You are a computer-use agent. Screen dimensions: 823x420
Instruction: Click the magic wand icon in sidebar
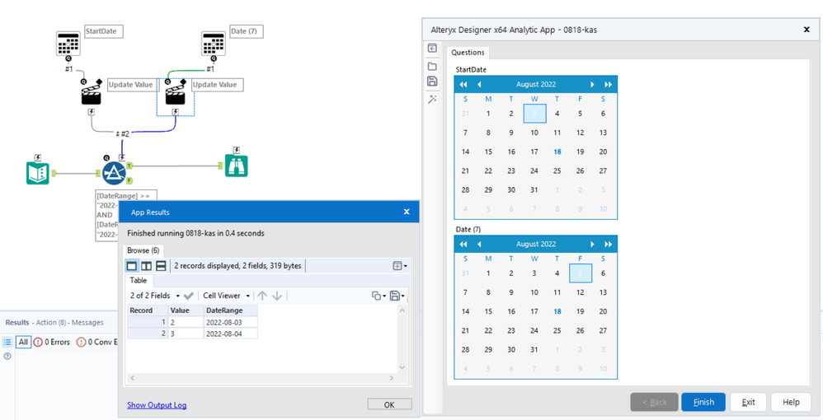click(432, 99)
